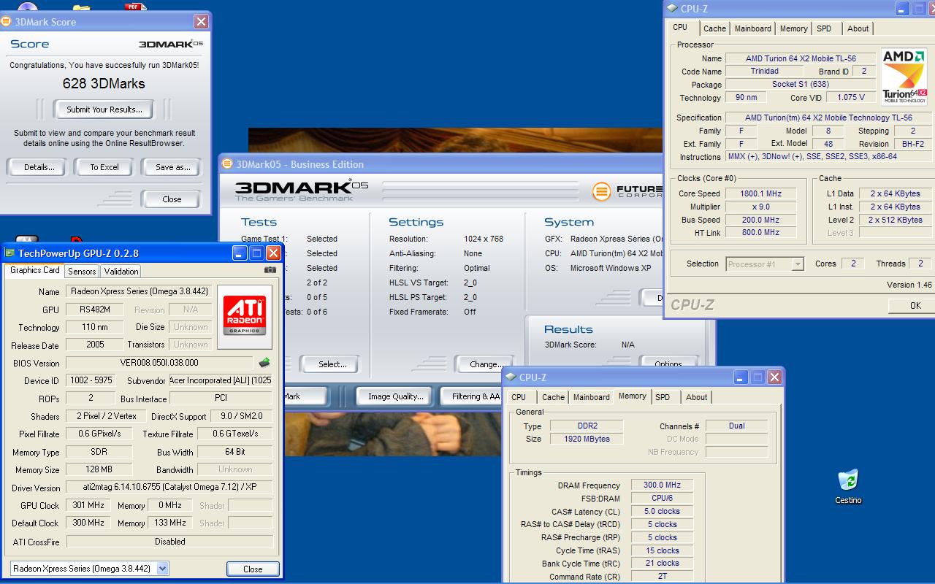935x584 pixels.
Task: Minimize the GPU-Z window
Action: 240,253
